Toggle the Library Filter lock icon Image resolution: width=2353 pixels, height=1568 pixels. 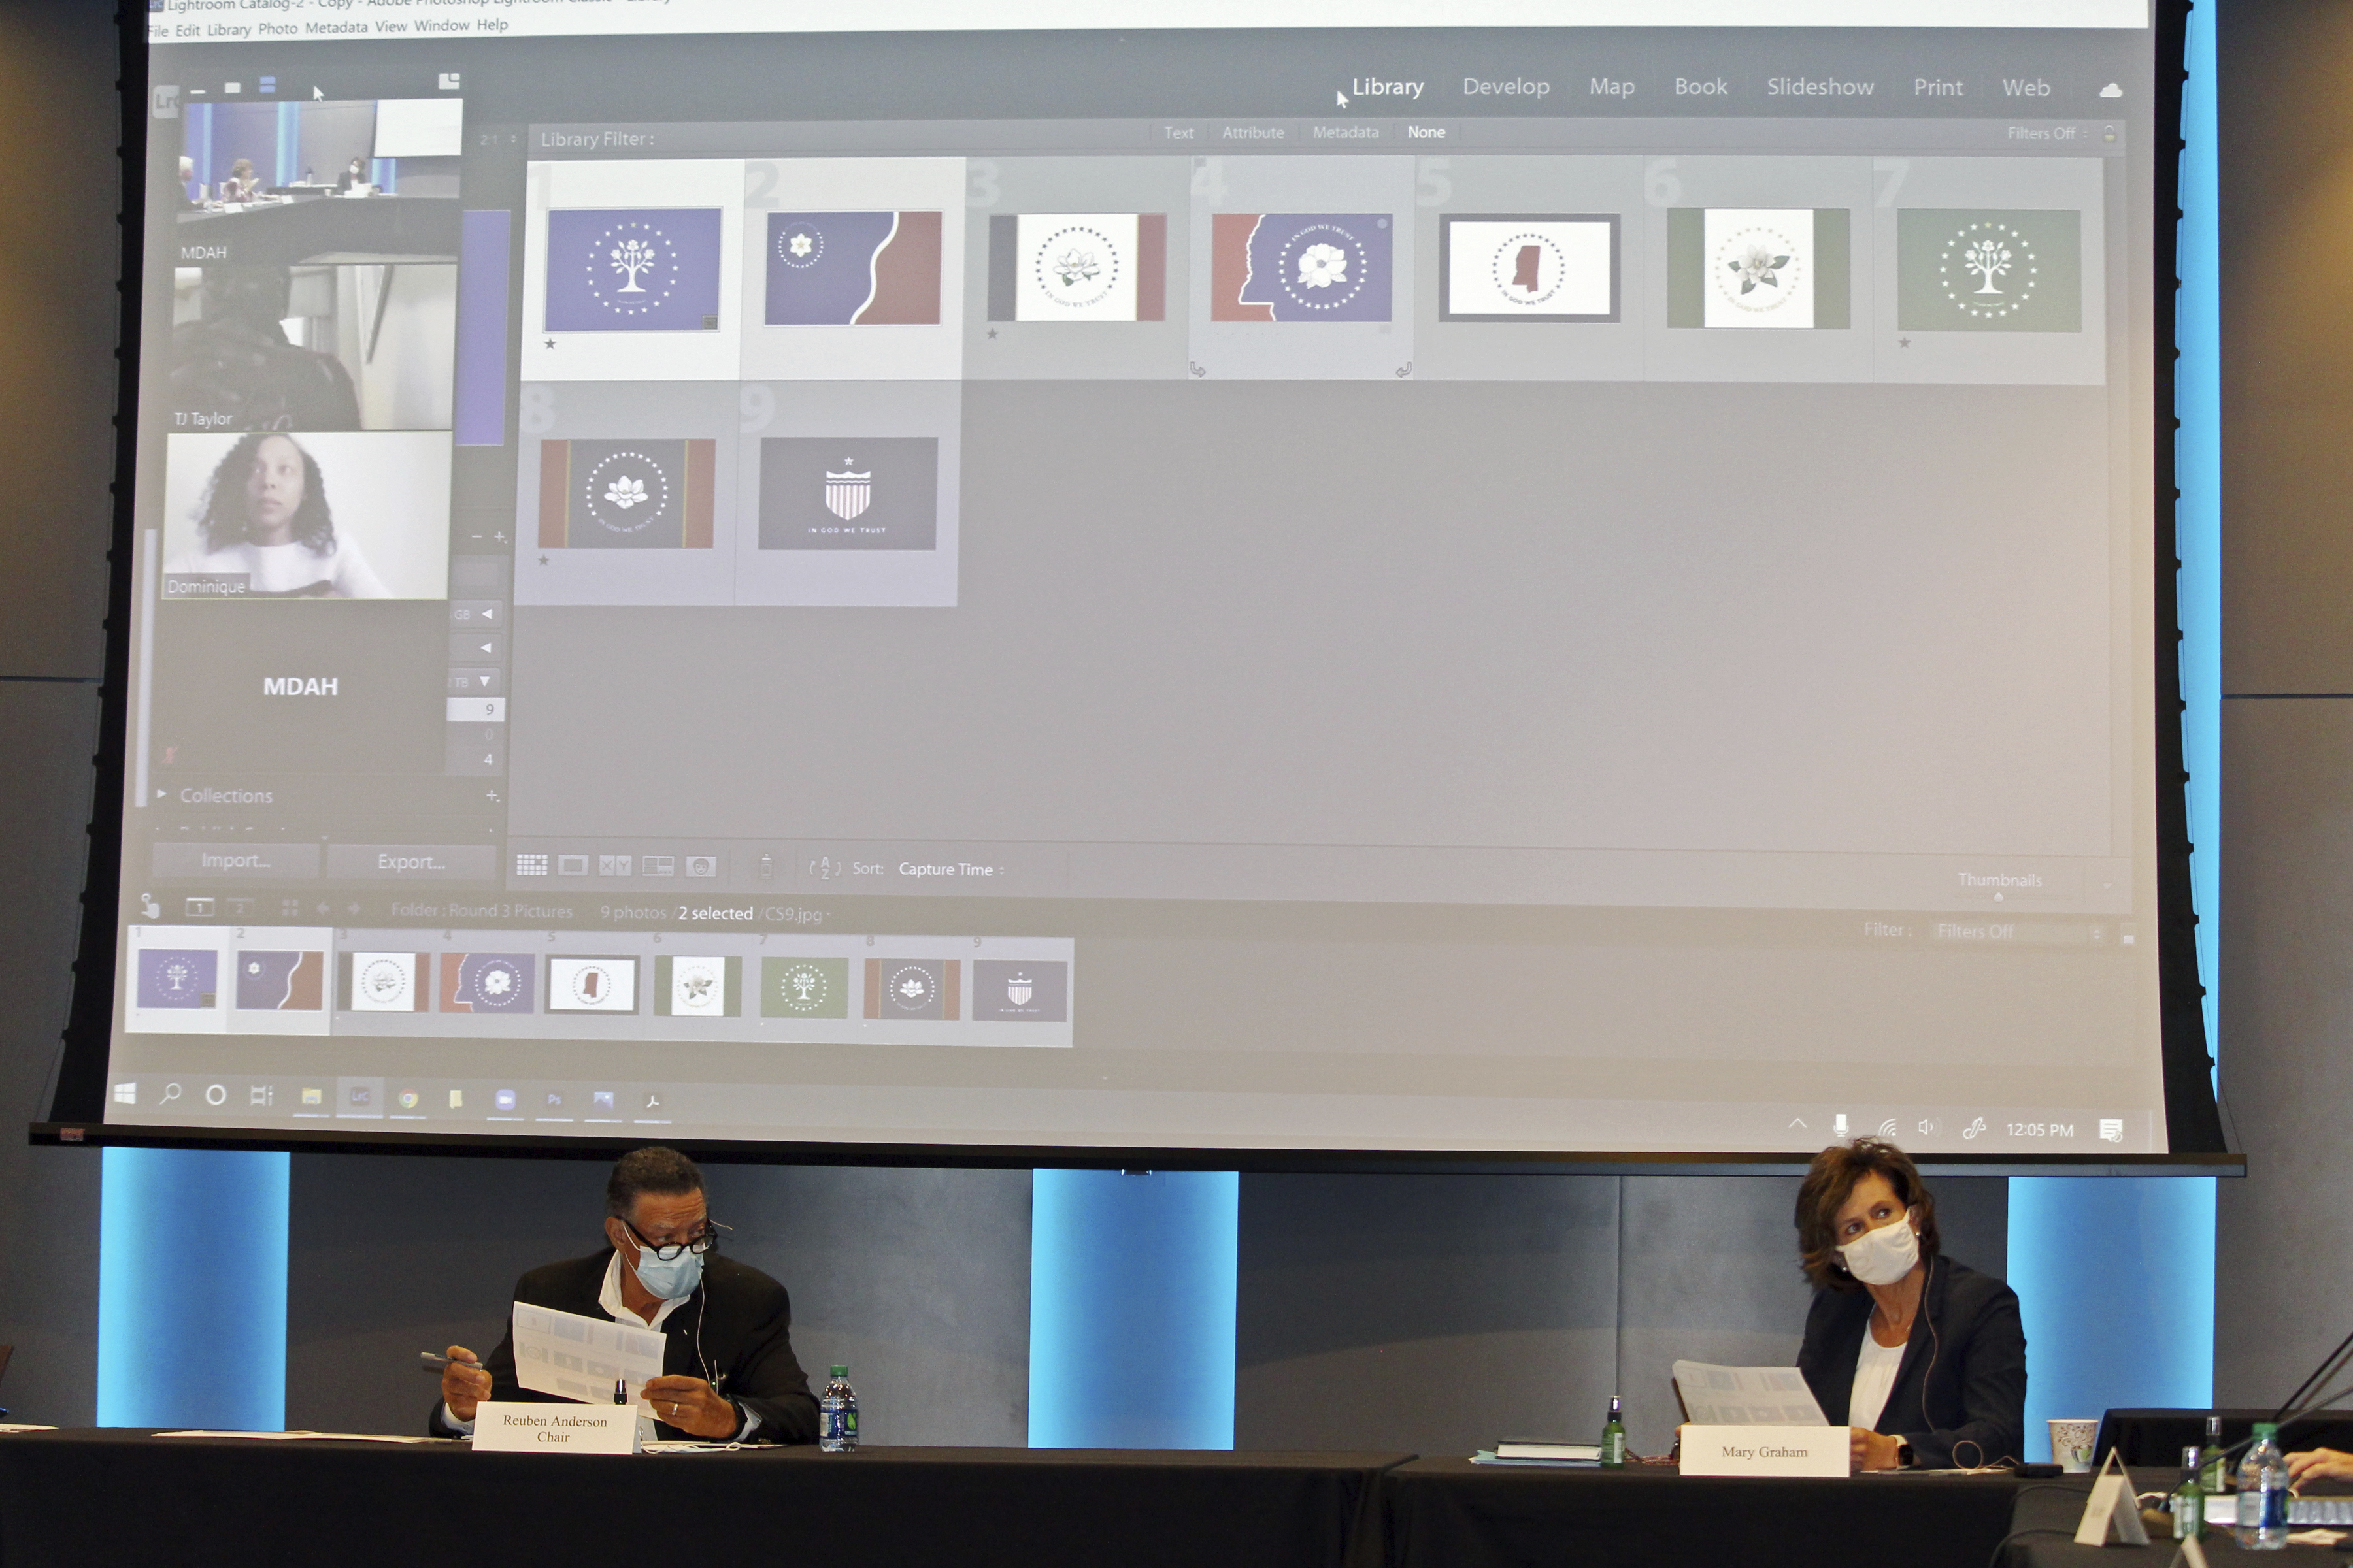click(2109, 133)
